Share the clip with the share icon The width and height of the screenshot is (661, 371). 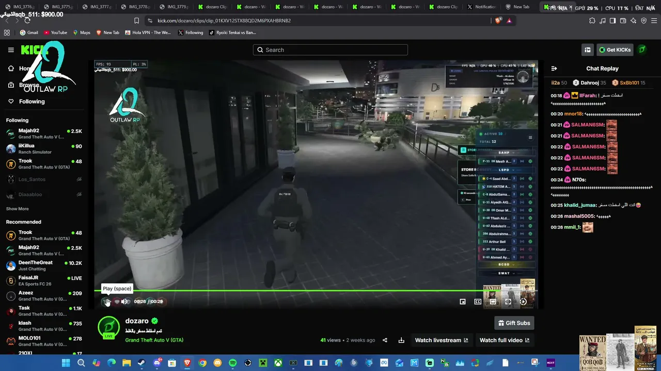coord(385,340)
